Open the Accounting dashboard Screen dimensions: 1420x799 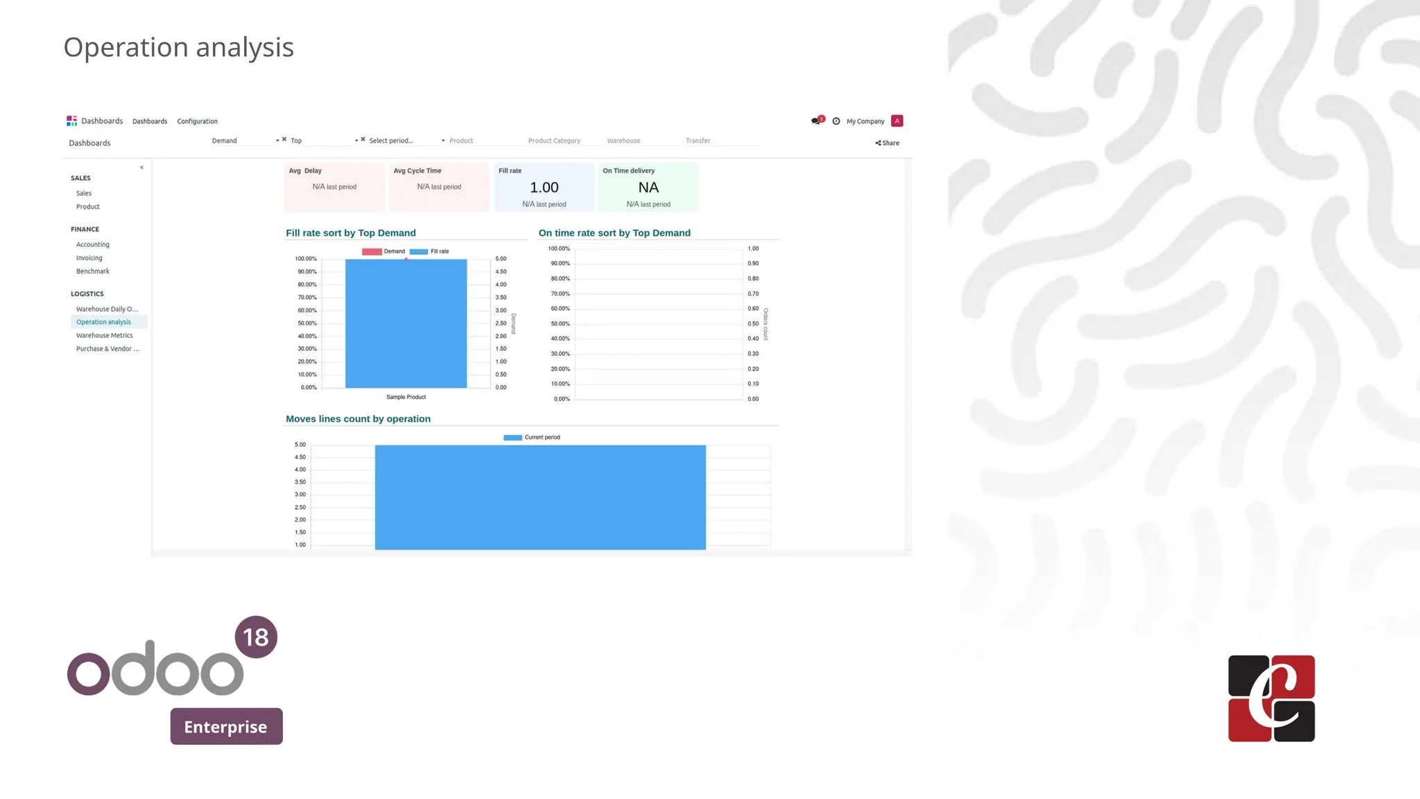[93, 245]
